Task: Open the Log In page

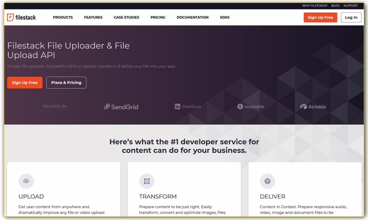Action: pyautogui.click(x=351, y=17)
